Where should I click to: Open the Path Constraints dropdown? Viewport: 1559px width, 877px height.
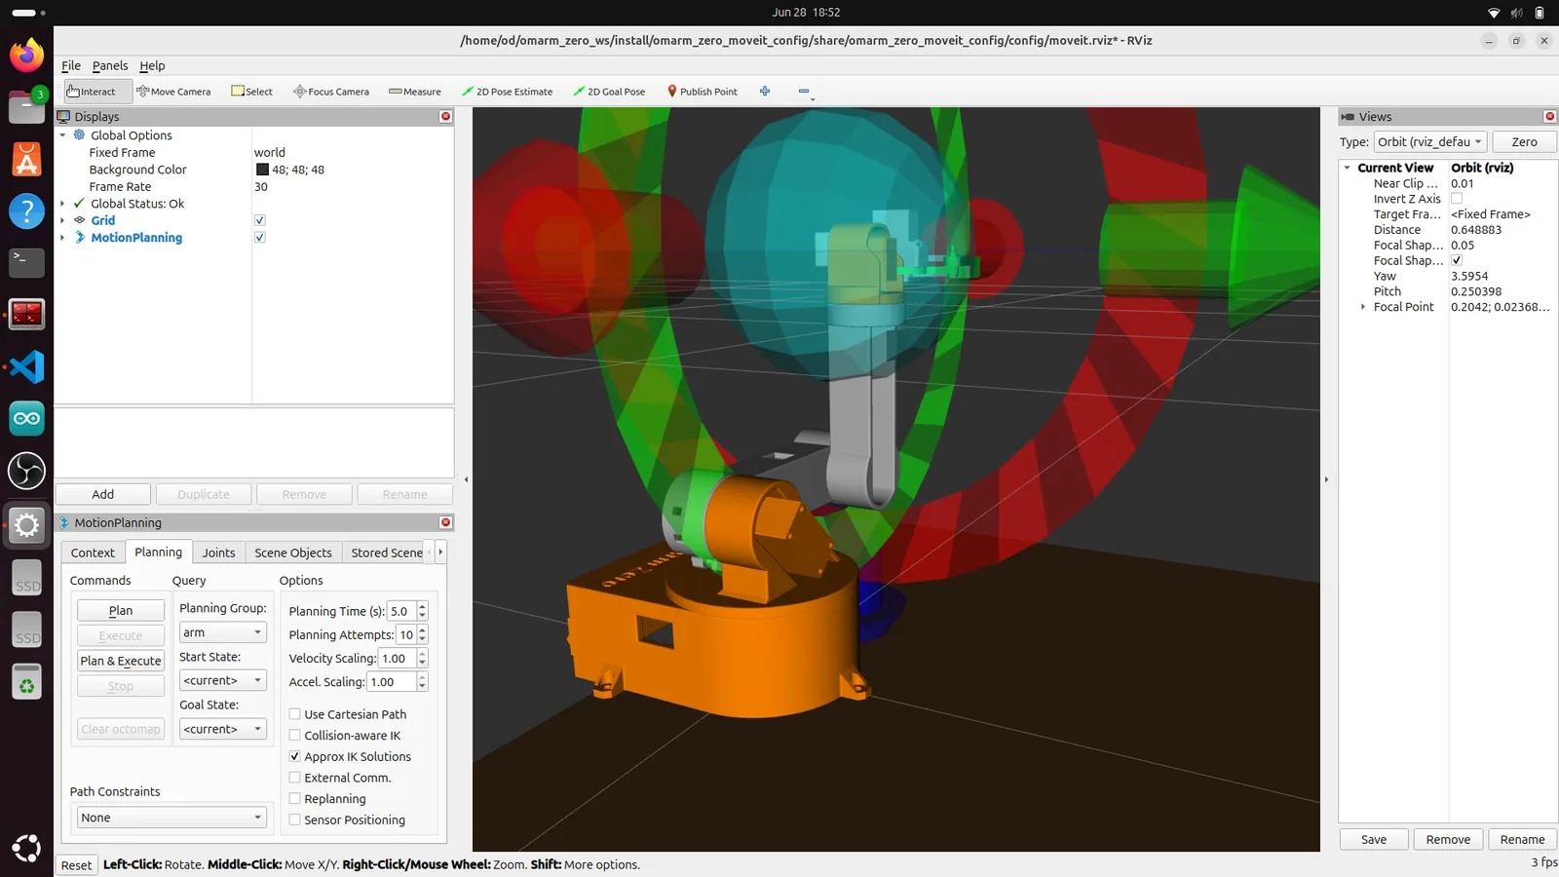[x=171, y=818]
